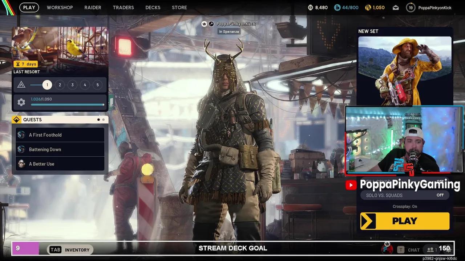Viewport: 465px width, 261px height.
Task: Select Last Resort stage 5
Action: (x=97, y=85)
